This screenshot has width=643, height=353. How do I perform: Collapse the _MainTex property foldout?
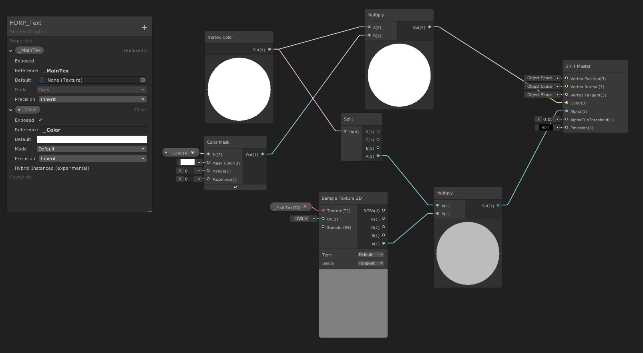(11, 51)
